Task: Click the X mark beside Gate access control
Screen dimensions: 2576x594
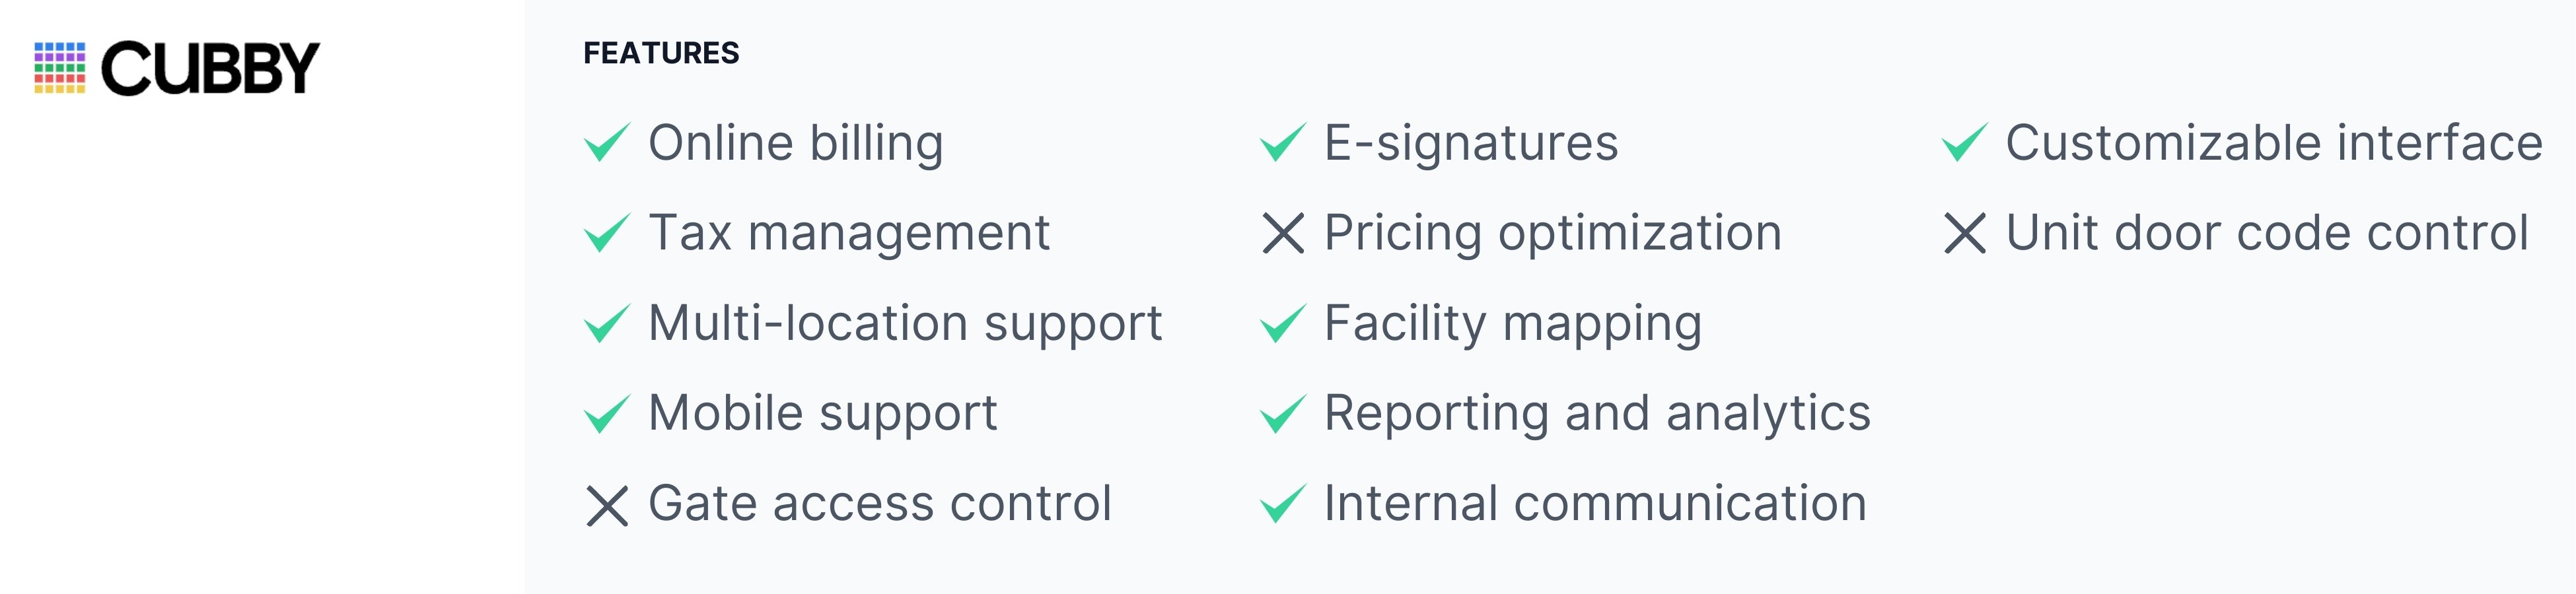Action: (x=607, y=505)
